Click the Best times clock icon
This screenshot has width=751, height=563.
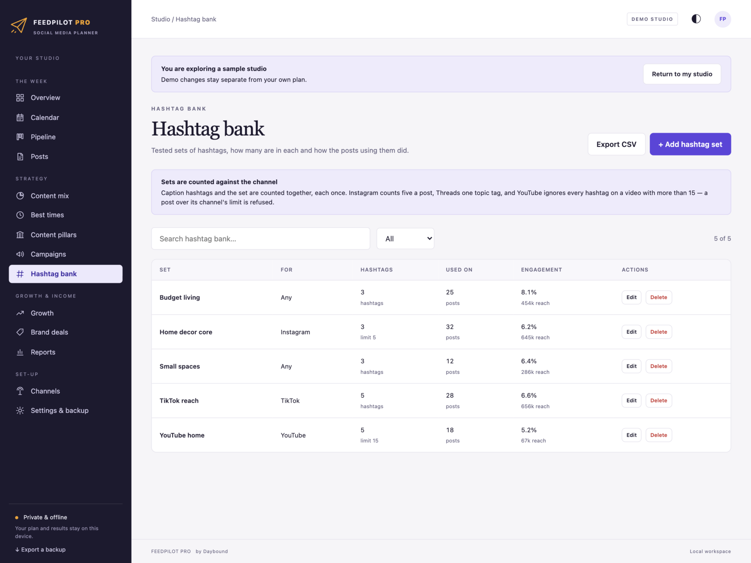click(20, 215)
